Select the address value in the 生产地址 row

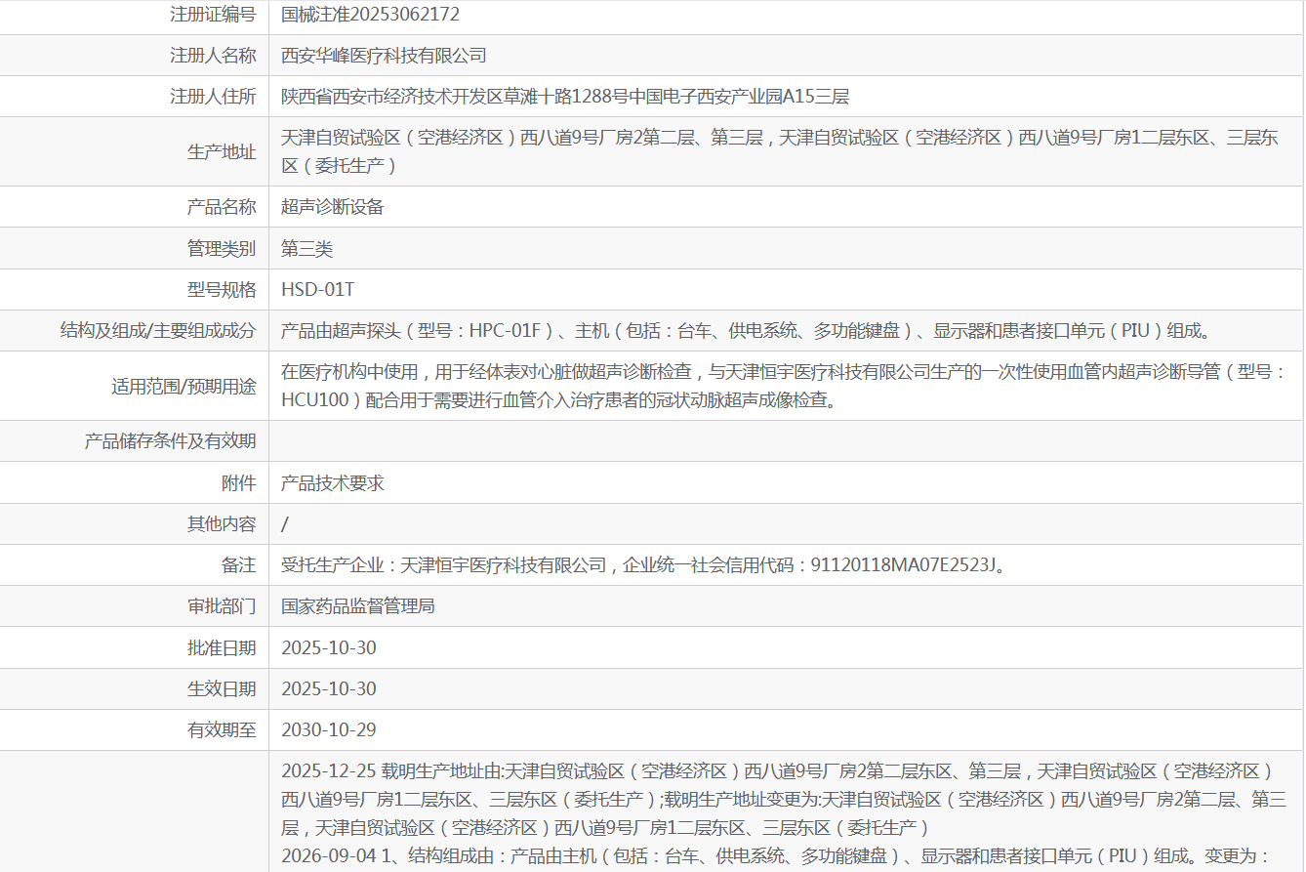click(x=780, y=151)
